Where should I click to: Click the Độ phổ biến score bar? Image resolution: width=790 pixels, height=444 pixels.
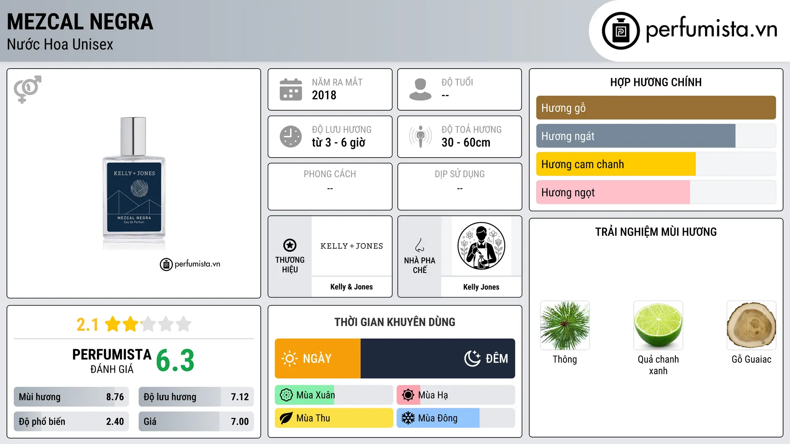click(71, 422)
